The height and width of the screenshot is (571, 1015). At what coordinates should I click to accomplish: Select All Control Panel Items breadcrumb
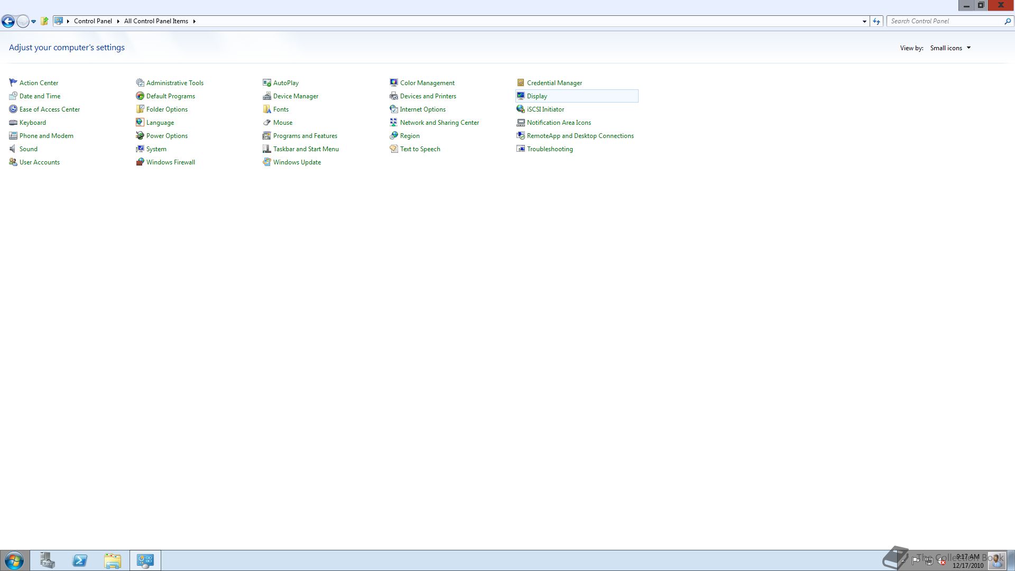click(156, 21)
